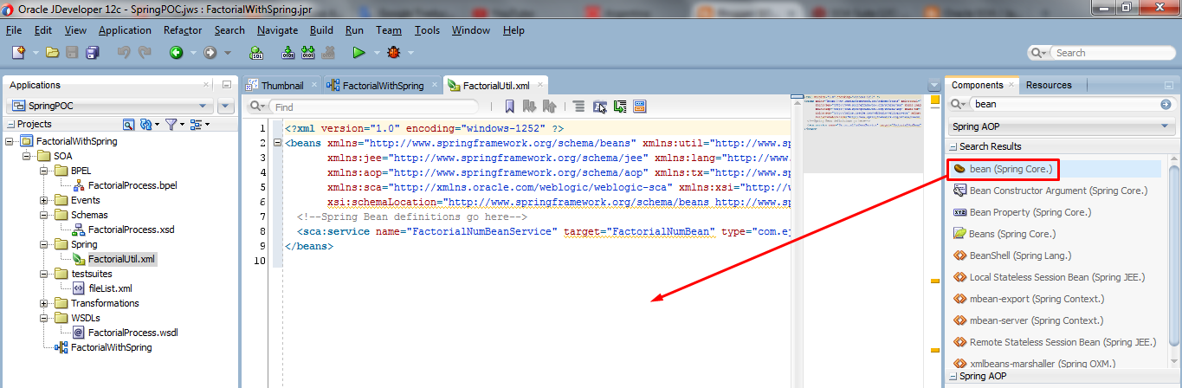Open the Tools menu
The width and height of the screenshot is (1182, 388).
pos(427,29)
